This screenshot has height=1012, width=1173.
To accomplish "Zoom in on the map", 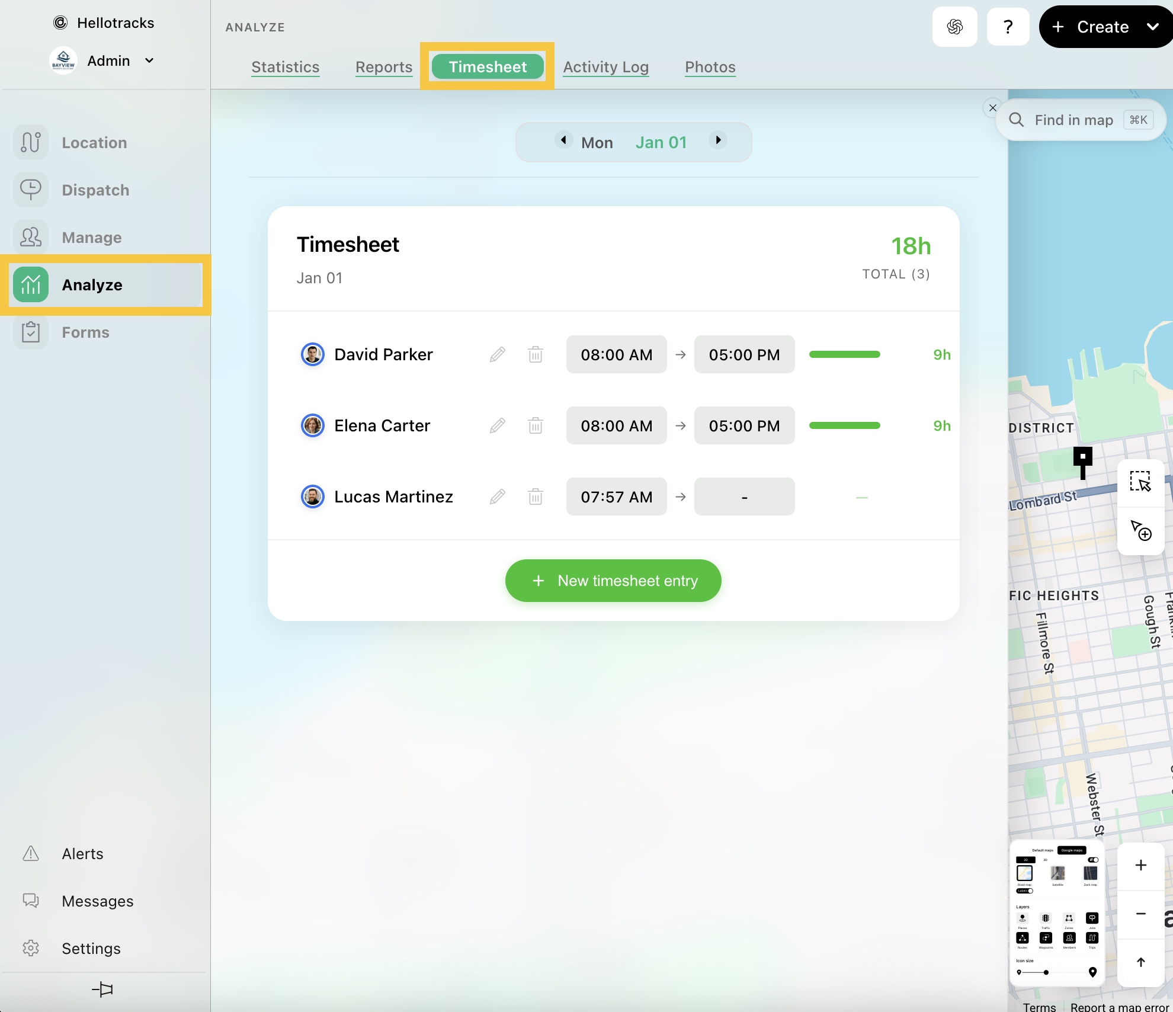I will (1140, 865).
